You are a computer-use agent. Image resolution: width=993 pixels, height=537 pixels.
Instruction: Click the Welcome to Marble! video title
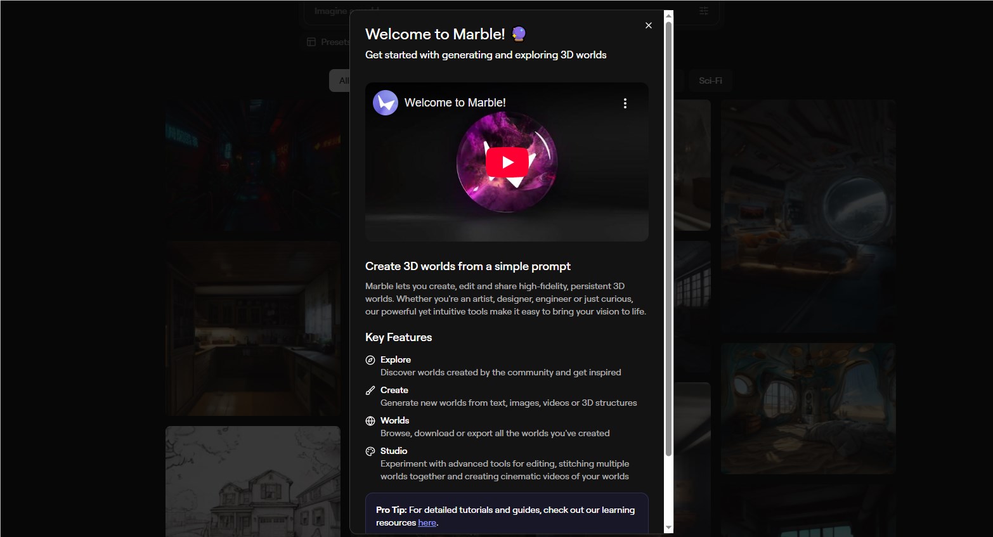[x=455, y=103]
